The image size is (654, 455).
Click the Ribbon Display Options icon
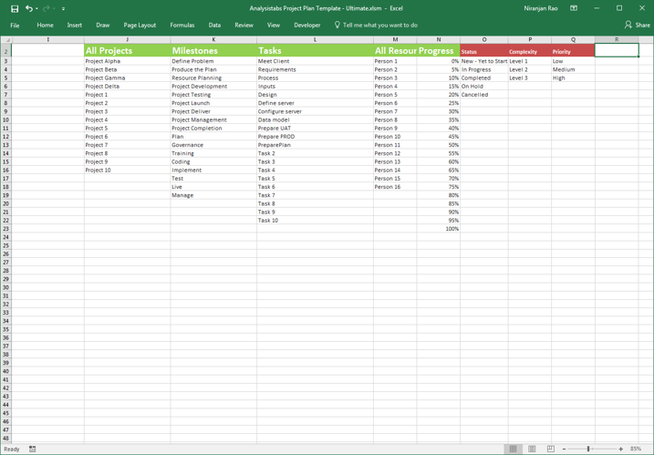click(x=574, y=8)
